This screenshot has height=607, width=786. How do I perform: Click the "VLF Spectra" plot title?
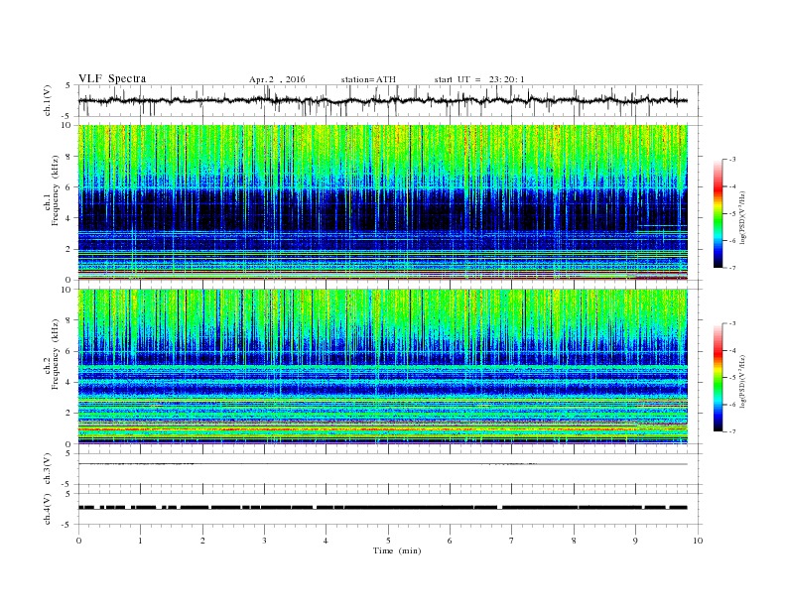click(x=112, y=78)
